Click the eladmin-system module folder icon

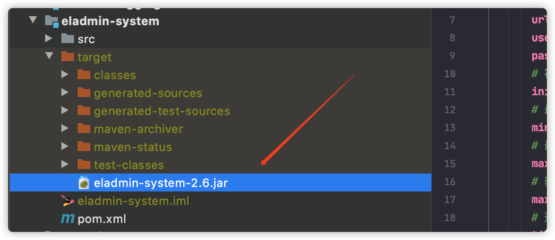(52, 21)
